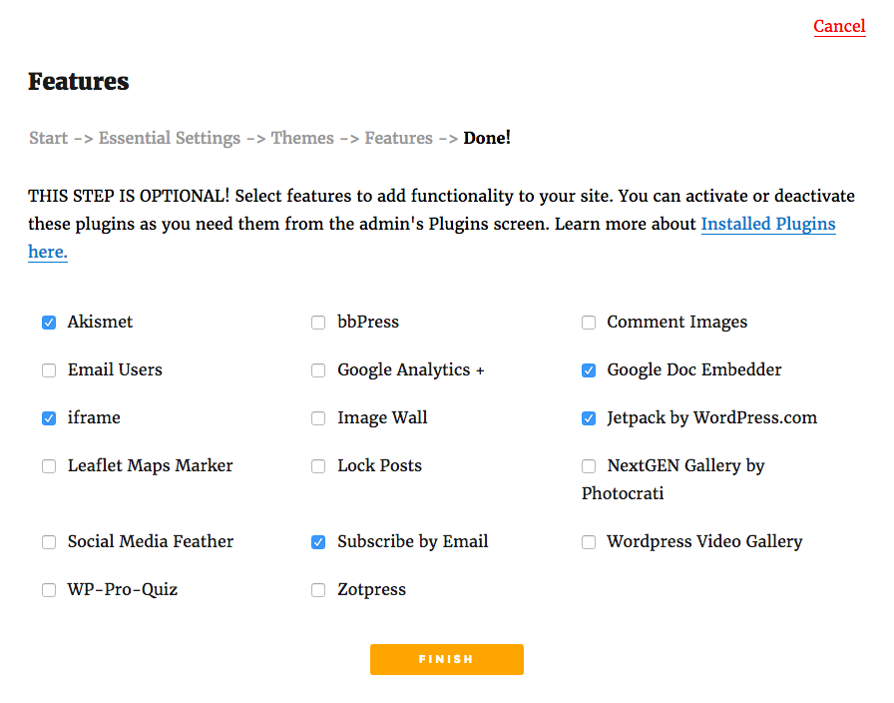This screenshot has width=894, height=703.
Task: Enable Social Media Feather checkbox
Action: coord(49,542)
